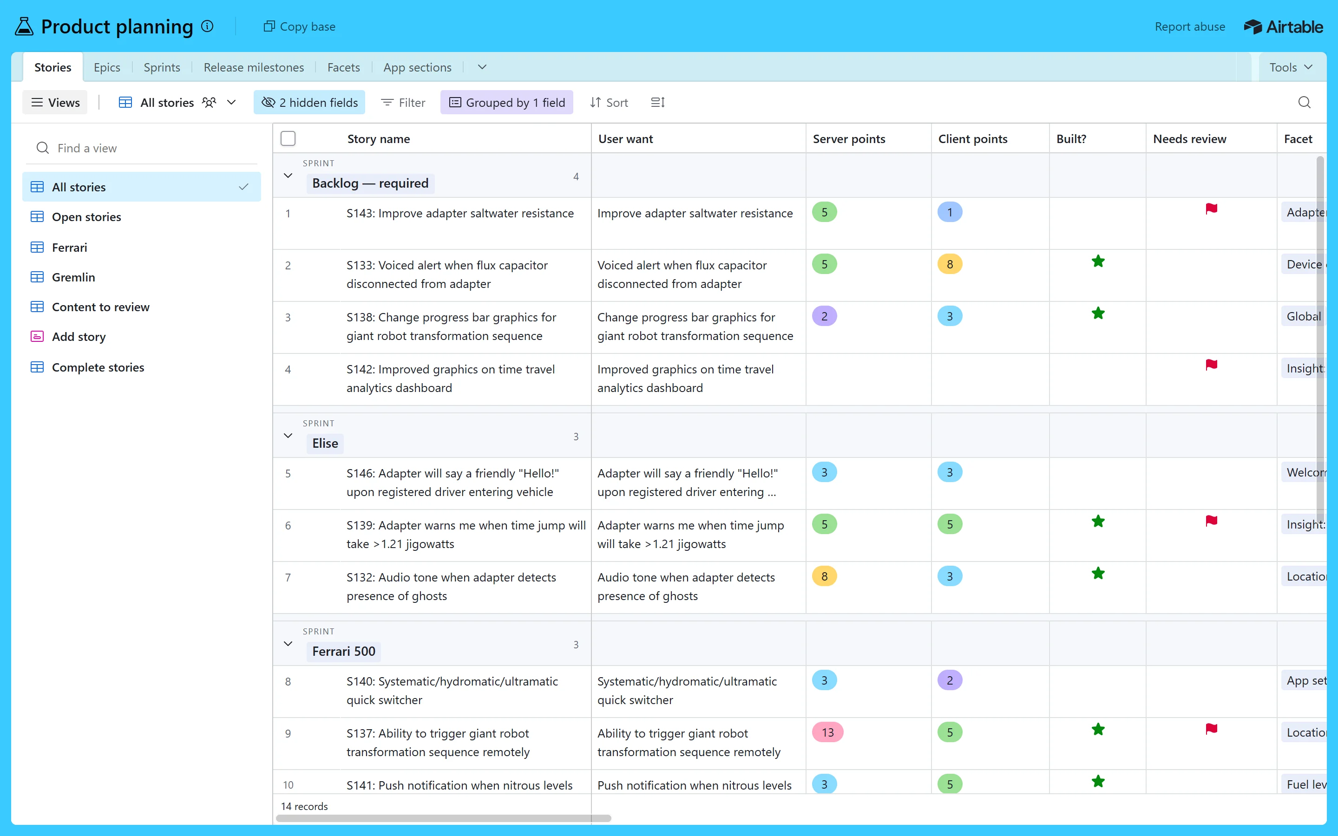Click the search magnifier icon in the toolbar
This screenshot has height=836, width=1338.
[x=1304, y=102]
